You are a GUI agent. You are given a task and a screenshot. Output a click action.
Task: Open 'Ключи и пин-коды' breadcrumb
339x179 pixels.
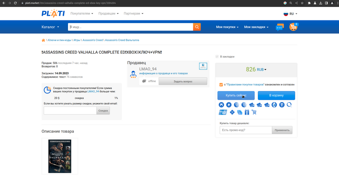(x=60, y=40)
